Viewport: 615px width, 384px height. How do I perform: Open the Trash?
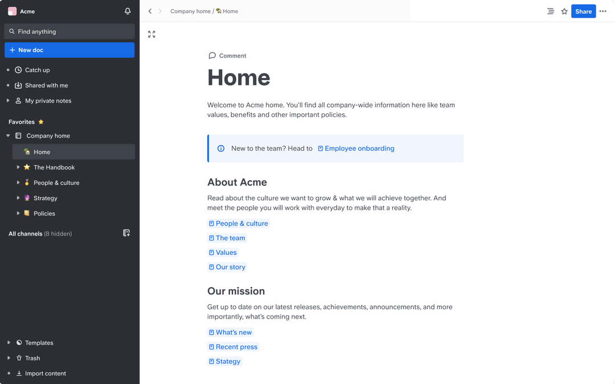pos(31,358)
